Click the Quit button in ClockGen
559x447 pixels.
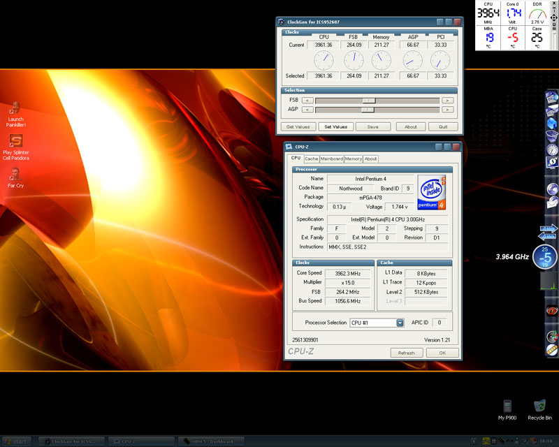pos(443,126)
